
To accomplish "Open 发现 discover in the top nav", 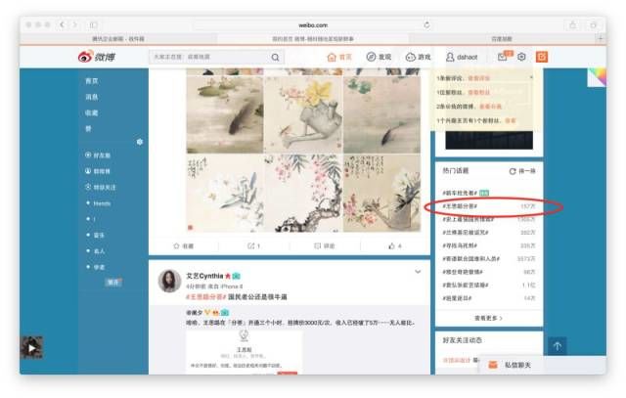I will (379, 57).
